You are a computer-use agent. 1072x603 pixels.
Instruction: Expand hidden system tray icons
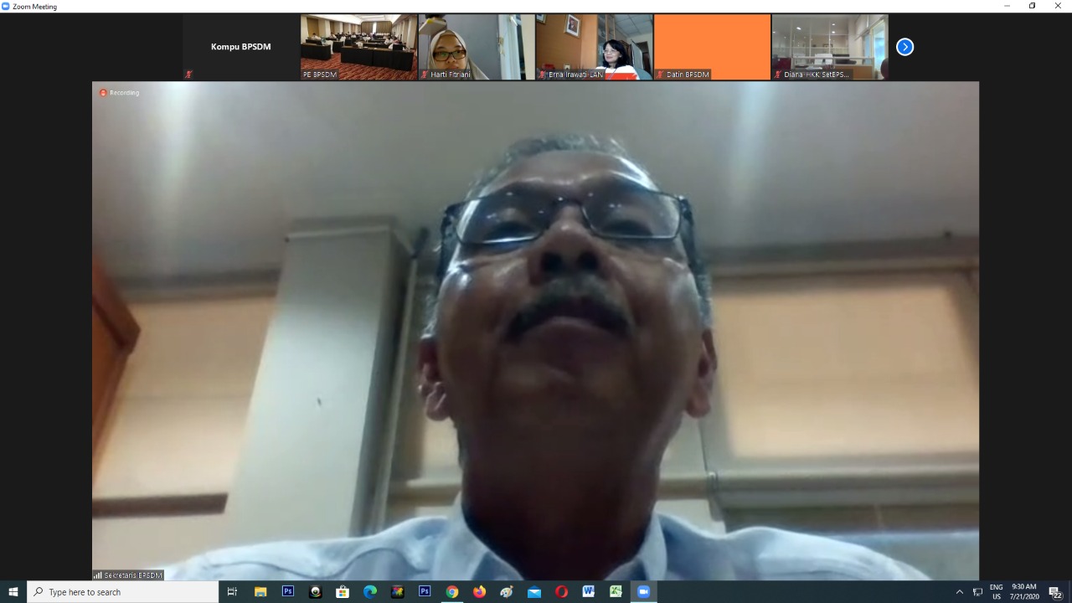pyautogui.click(x=960, y=592)
